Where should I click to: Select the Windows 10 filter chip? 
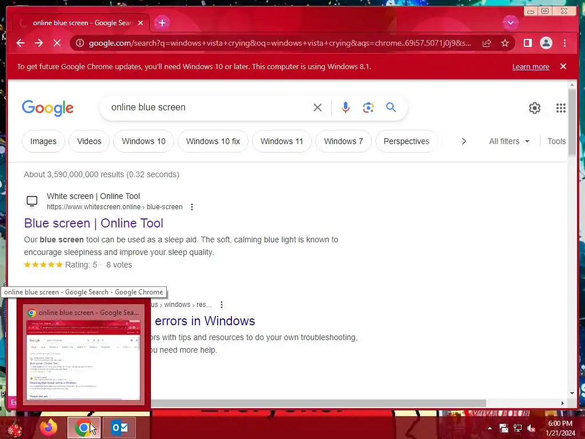(x=143, y=142)
